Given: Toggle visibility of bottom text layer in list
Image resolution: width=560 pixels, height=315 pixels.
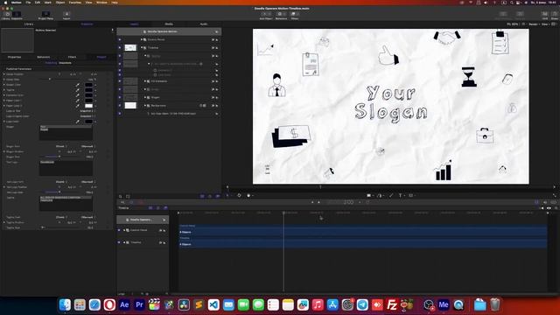Looking at the screenshot, I should (120, 114).
